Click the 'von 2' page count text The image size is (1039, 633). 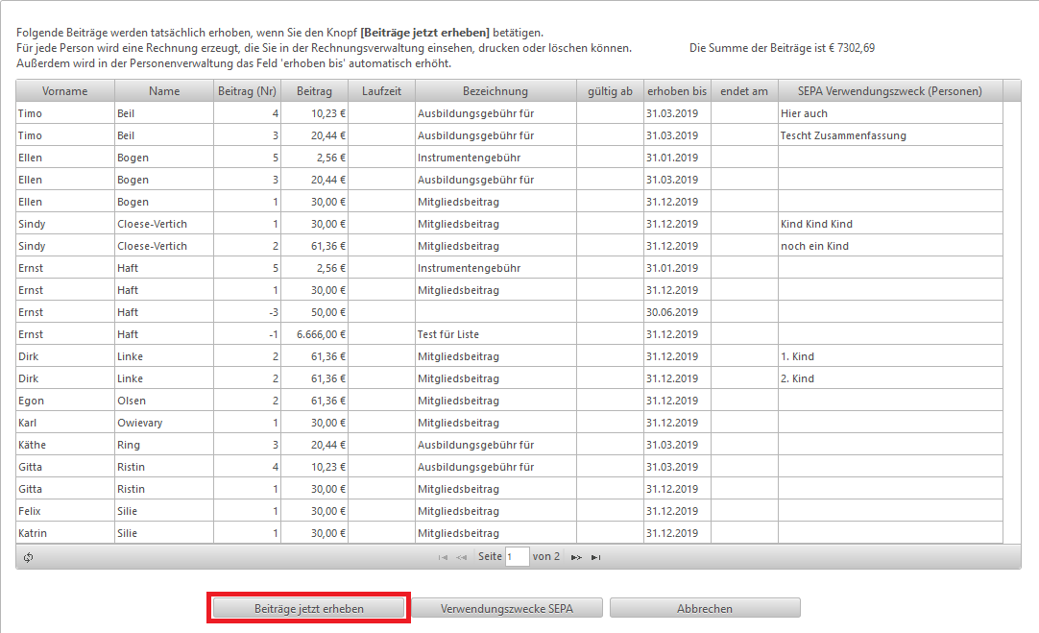(x=546, y=557)
